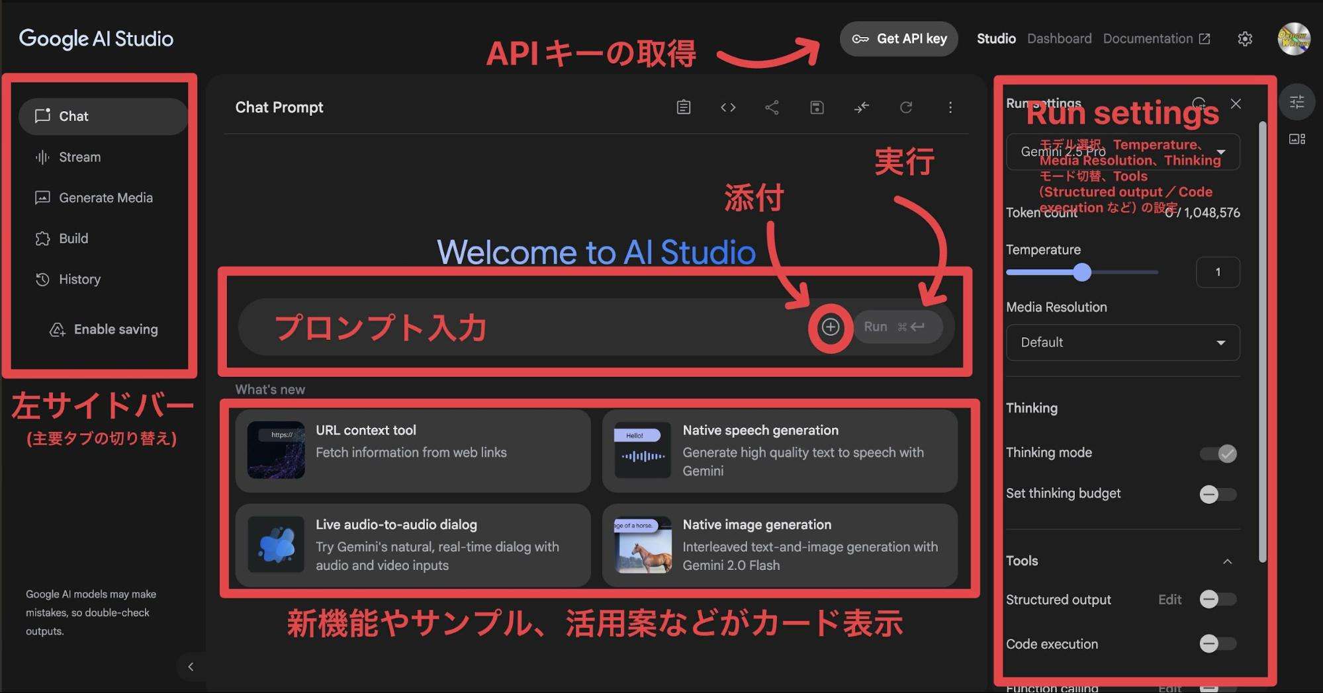This screenshot has width=1323, height=693.
Task: Toggle Code execution switch
Action: [x=1218, y=643]
